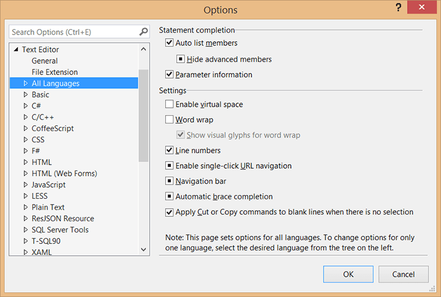Toggle Navigation bar checkbox
The width and height of the screenshot is (441, 297).
pos(169,181)
